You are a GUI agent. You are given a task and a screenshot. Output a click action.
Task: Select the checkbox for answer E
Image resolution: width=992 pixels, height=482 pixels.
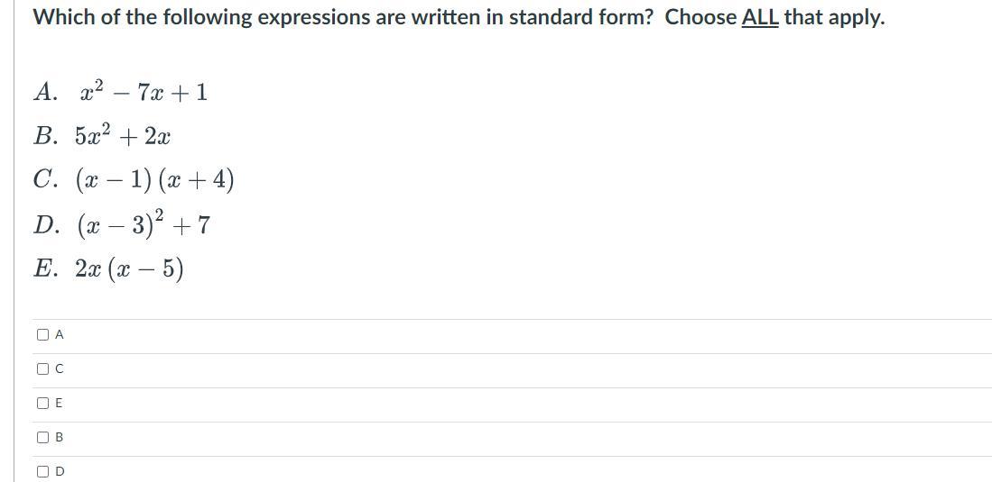tap(43, 403)
